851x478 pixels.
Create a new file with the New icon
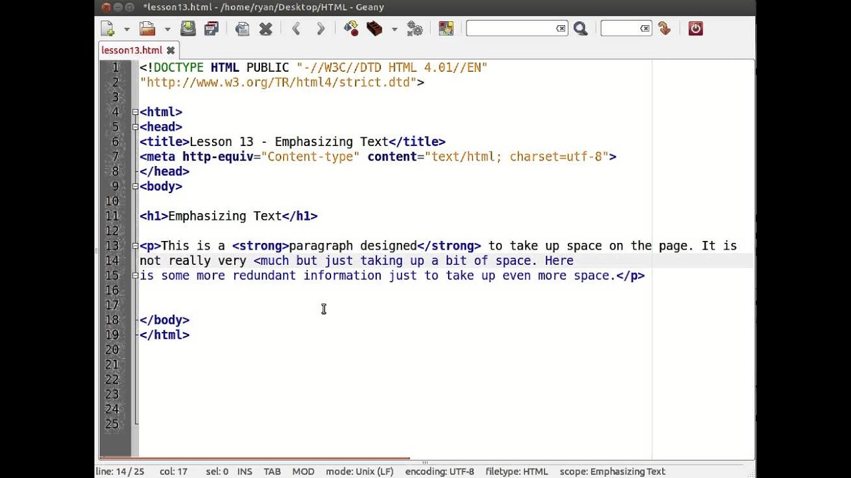pos(107,29)
